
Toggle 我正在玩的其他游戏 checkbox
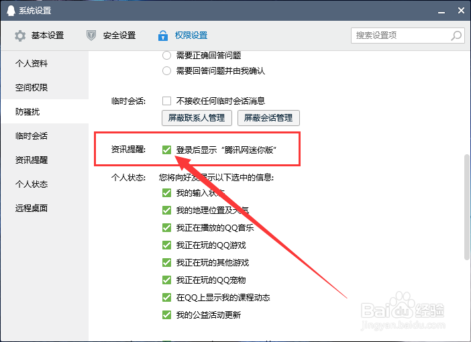coord(166,262)
